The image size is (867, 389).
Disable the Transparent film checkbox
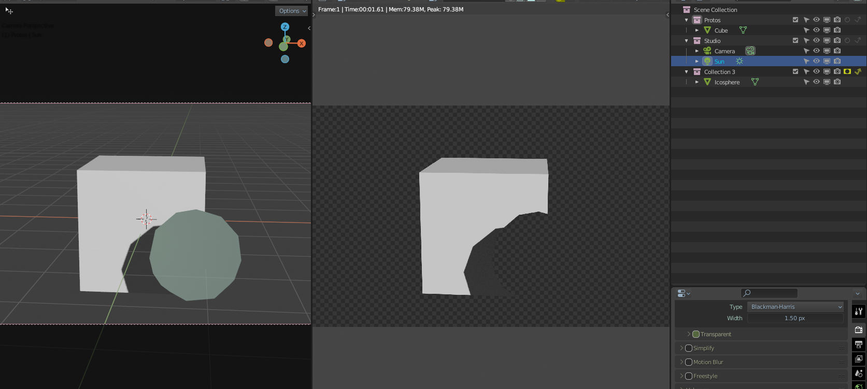point(696,334)
